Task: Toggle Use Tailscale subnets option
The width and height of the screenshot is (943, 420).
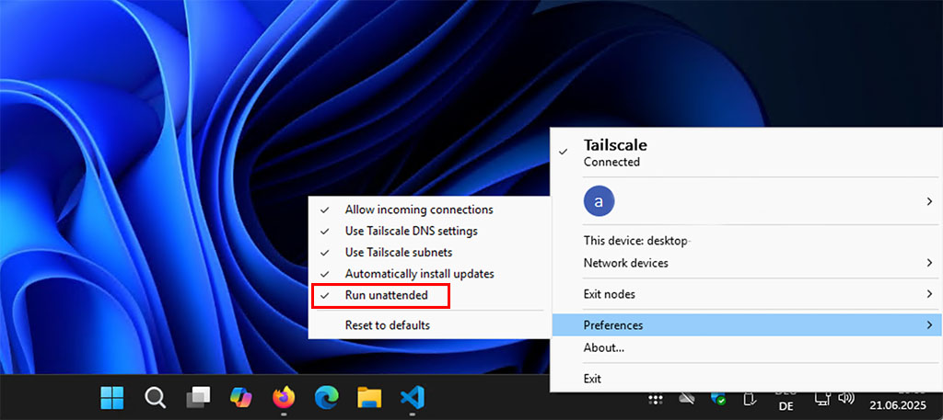Action: 430,252
